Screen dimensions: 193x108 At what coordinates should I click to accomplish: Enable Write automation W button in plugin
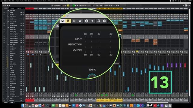tap(80, 21)
